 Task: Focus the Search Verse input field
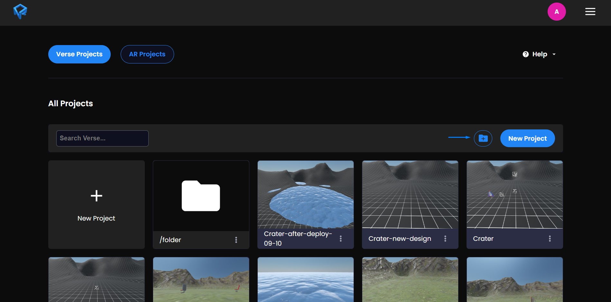[x=102, y=138]
